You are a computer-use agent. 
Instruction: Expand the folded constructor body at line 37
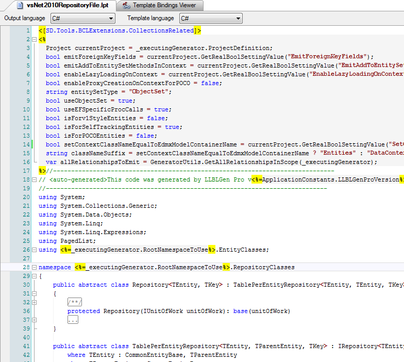(x=35, y=320)
